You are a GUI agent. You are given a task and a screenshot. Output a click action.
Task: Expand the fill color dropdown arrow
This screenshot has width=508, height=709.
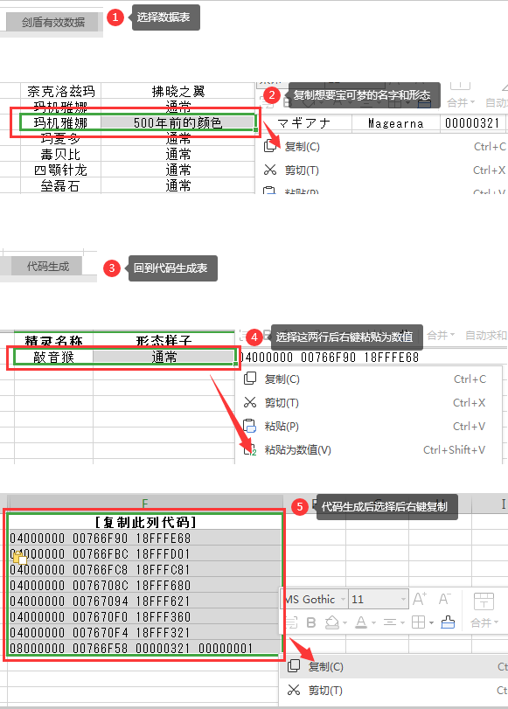click(344, 623)
